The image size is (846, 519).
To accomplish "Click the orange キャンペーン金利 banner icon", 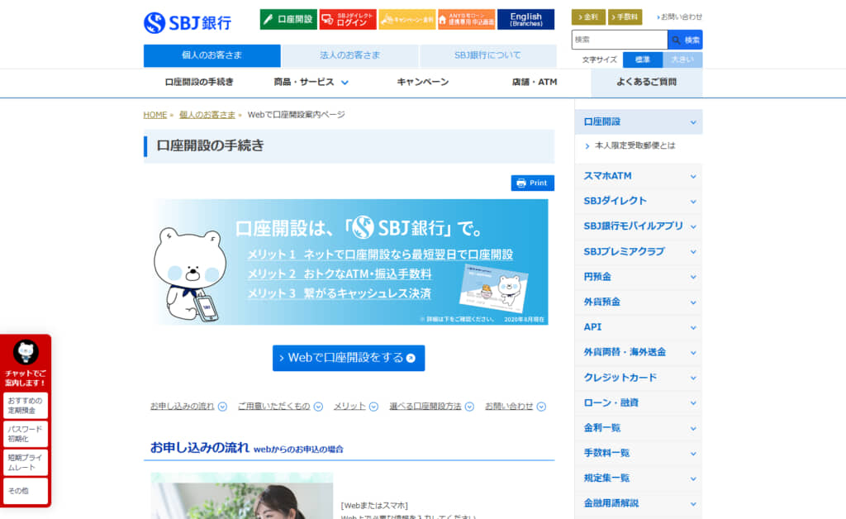I will pyautogui.click(x=406, y=19).
